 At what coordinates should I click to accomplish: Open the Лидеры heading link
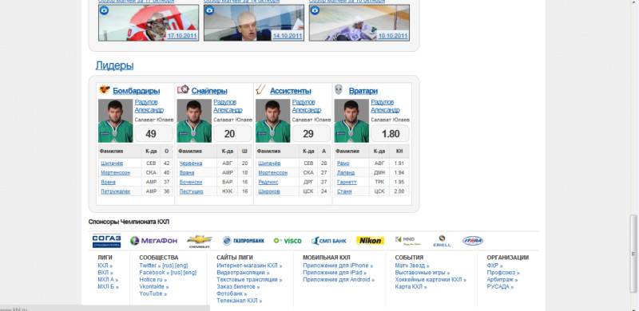[x=114, y=65]
